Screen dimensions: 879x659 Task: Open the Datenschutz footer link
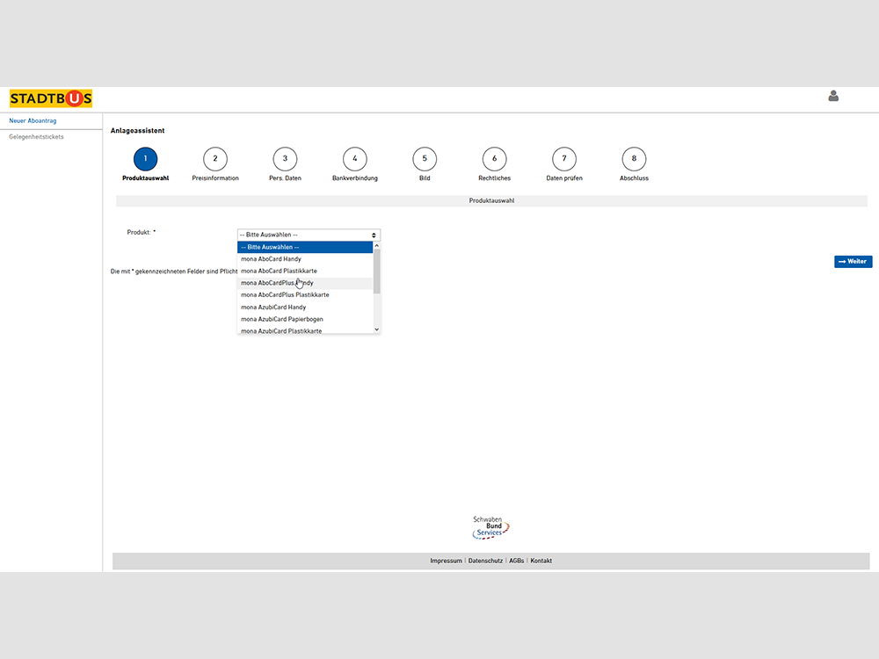485,561
